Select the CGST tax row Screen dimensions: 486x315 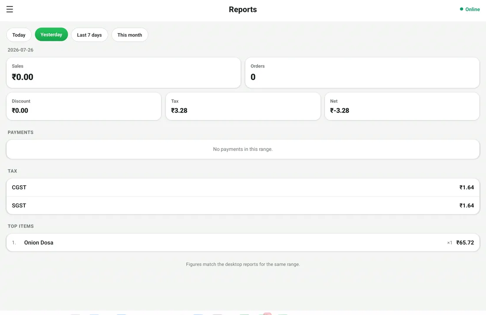pos(243,187)
